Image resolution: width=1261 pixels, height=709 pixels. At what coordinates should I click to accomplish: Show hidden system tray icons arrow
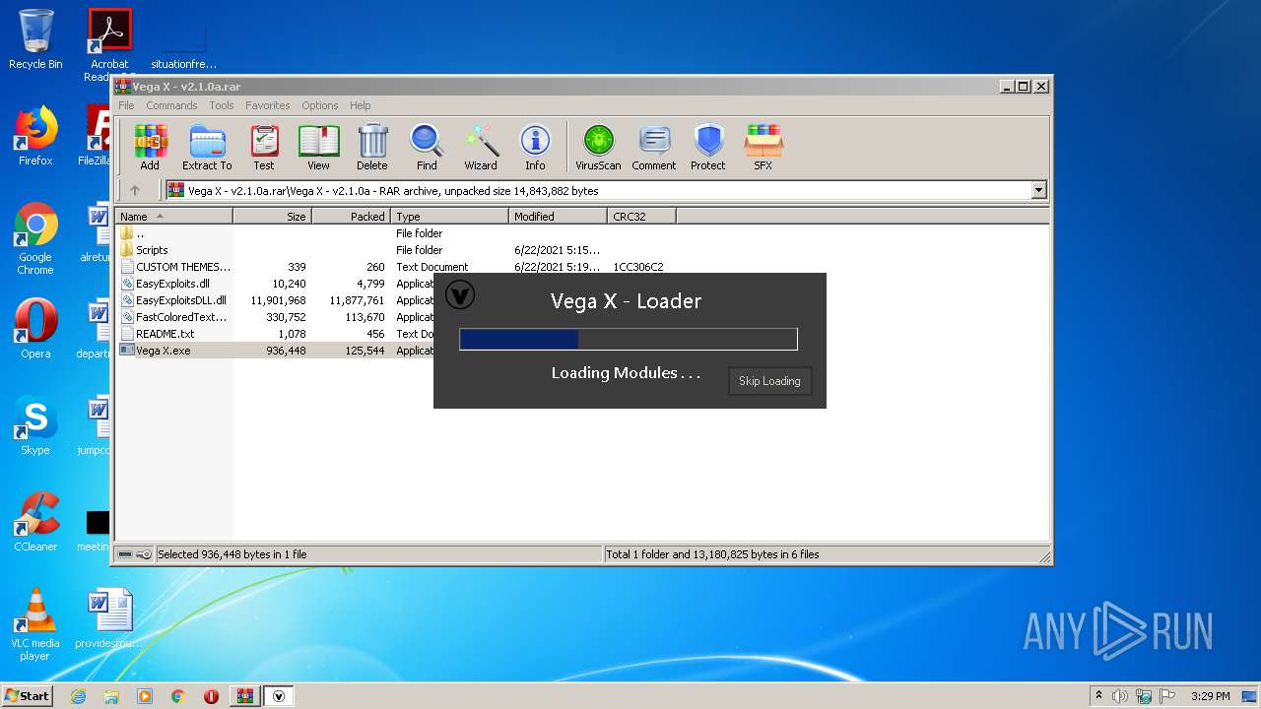[x=1098, y=696]
